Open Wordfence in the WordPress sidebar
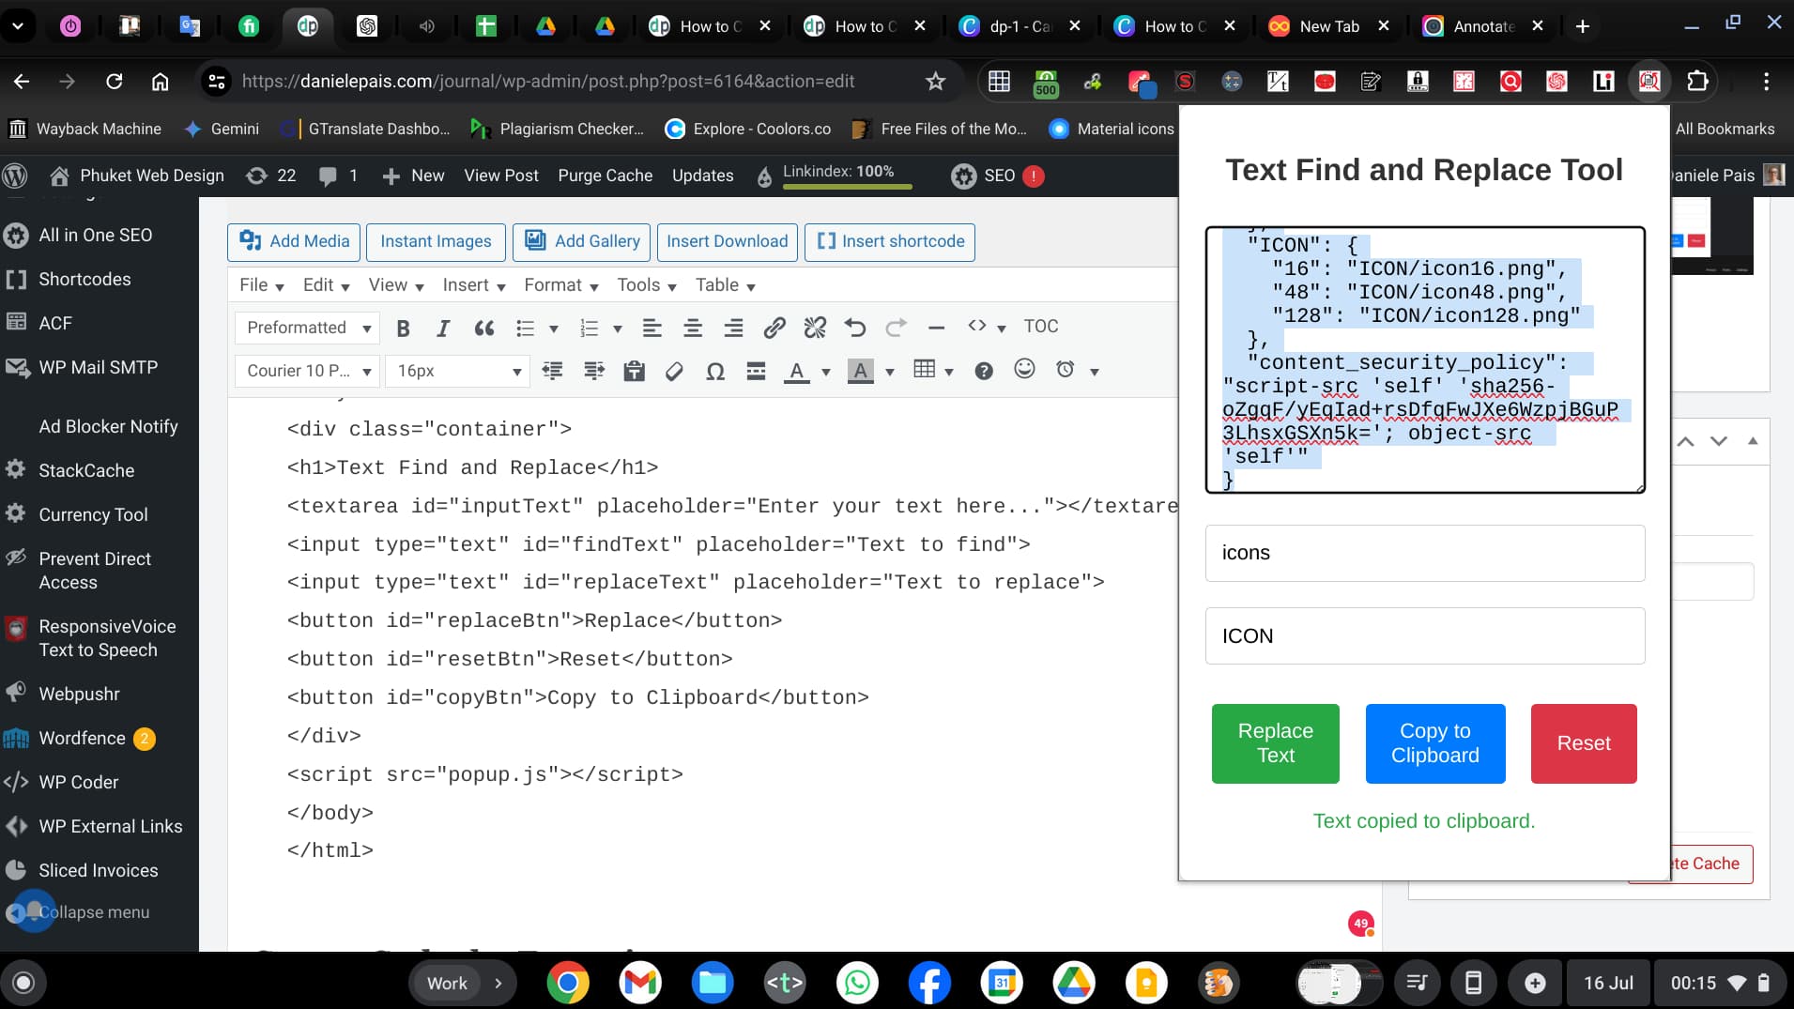The height and width of the screenshot is (1009, 1794). pyautogui.click(x=83, y=739)
